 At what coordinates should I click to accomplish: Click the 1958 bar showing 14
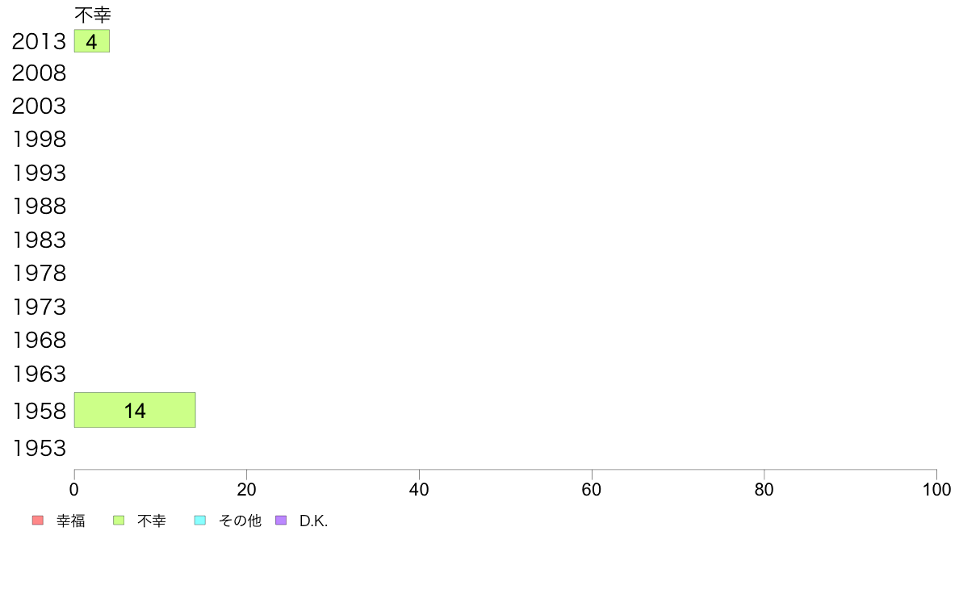(135, 410)
